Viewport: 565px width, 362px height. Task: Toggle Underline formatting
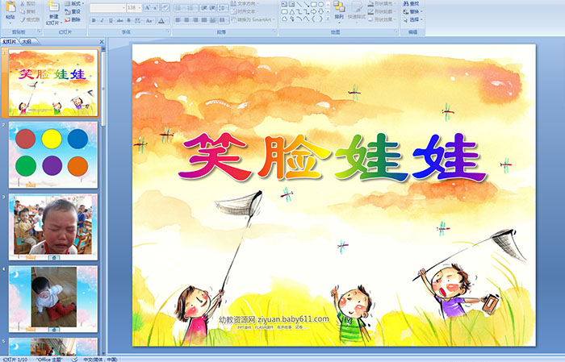tap(111, 20)
